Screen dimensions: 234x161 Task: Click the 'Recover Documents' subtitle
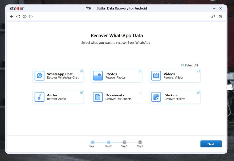tap(119, 99)
